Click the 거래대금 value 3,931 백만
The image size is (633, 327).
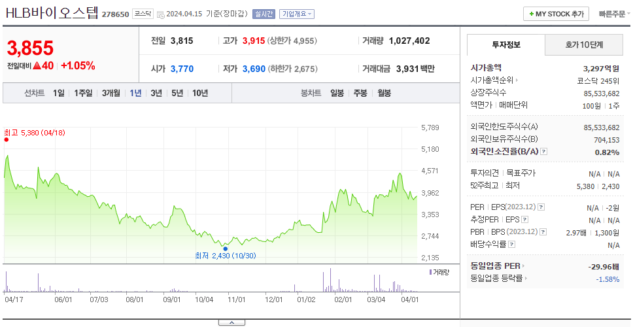point(415,69)
